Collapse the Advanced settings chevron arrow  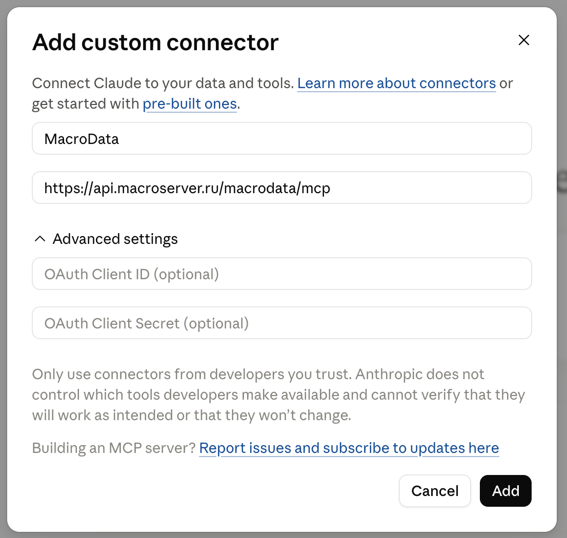point(40,239)
